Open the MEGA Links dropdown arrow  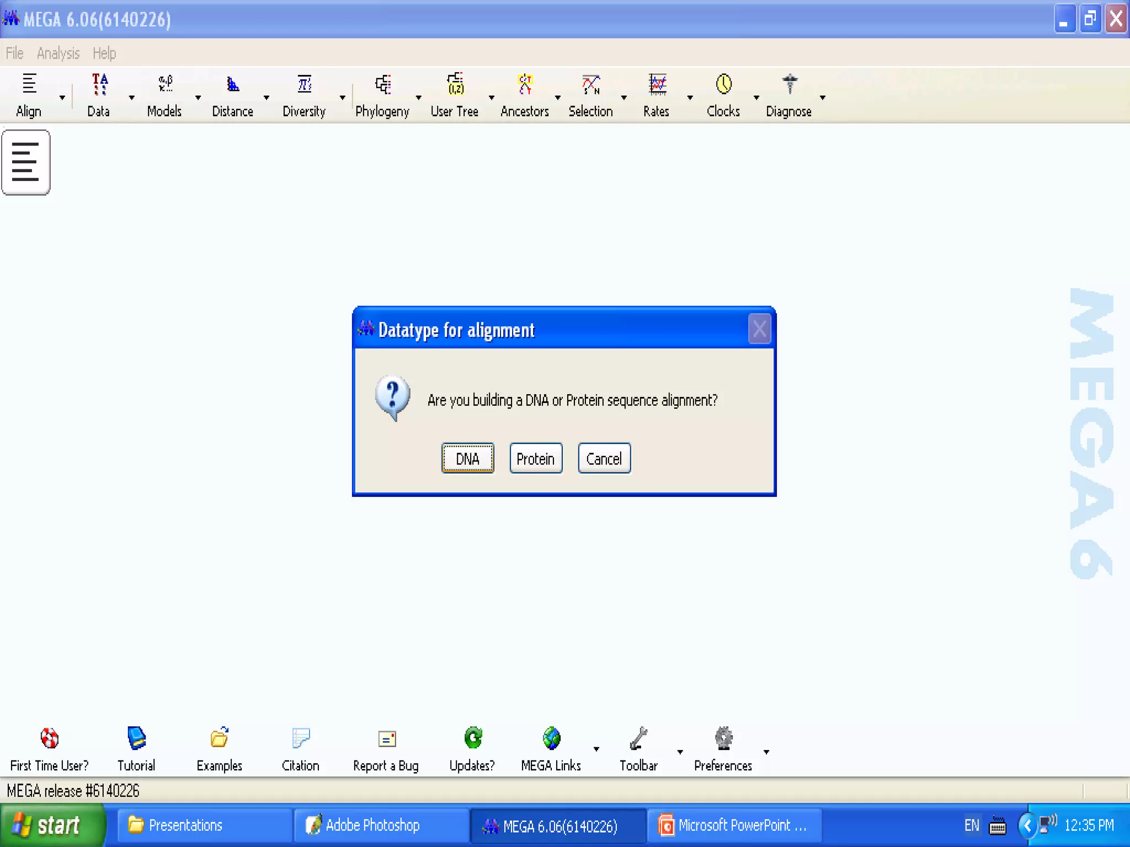tap(596, 749)
